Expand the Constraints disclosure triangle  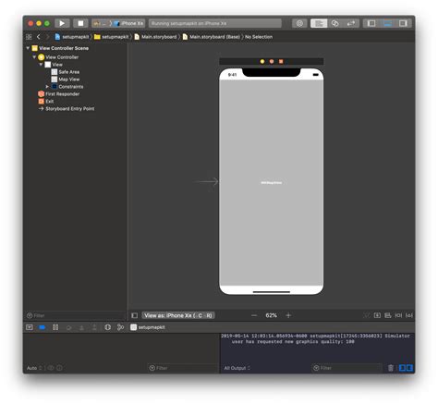tap(47, 87)
